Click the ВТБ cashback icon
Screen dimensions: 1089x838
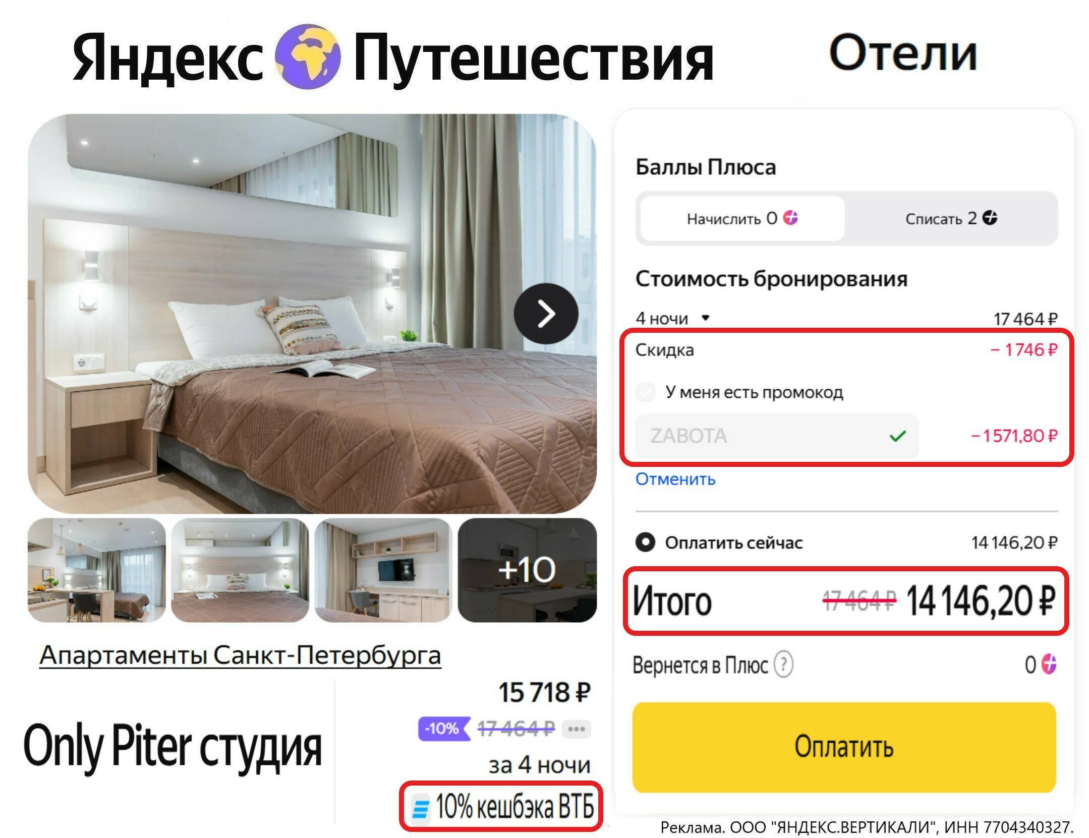pyautogui.click(x=420, y=807)
